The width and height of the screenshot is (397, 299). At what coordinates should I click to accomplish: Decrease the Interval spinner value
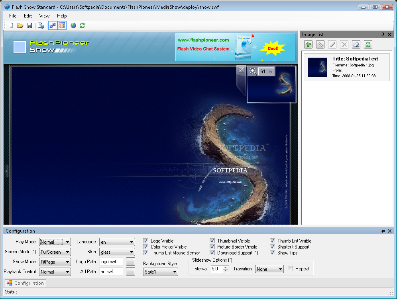226,271
